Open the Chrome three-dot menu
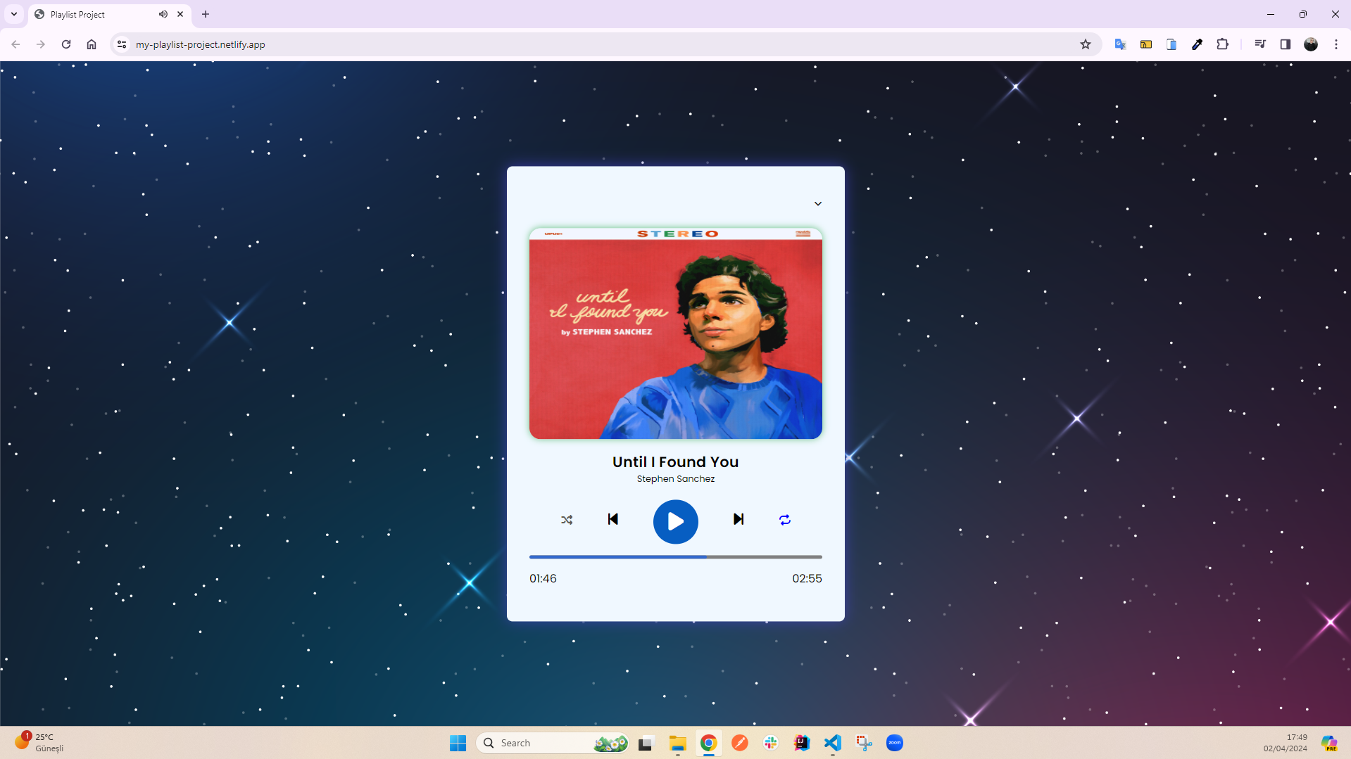This screenshot has height=759, width=1351. point(1336,44)
